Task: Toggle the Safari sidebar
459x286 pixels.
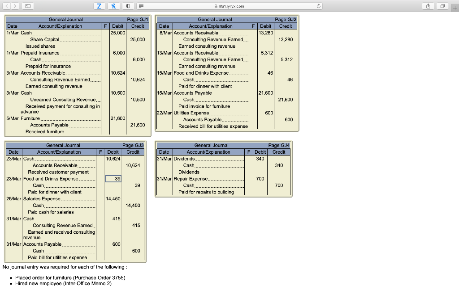Action: (x=28, y=6)
